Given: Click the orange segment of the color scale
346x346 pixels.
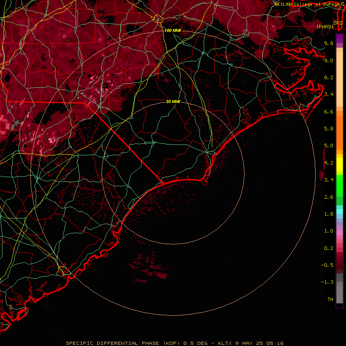Looking at the screenshot, I should pos(339,132).
